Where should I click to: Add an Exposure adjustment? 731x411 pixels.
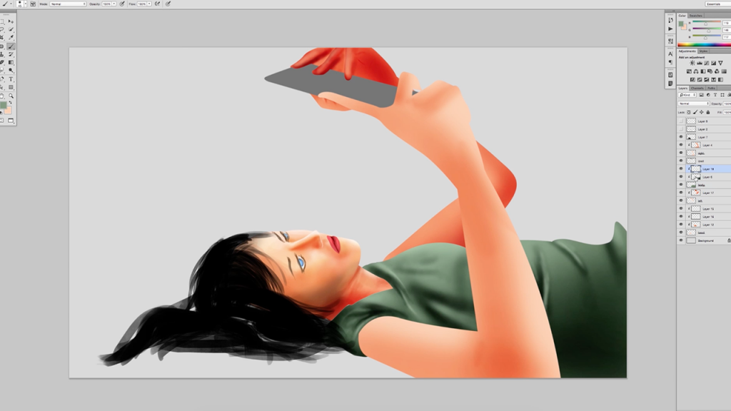tap(714, 63)
